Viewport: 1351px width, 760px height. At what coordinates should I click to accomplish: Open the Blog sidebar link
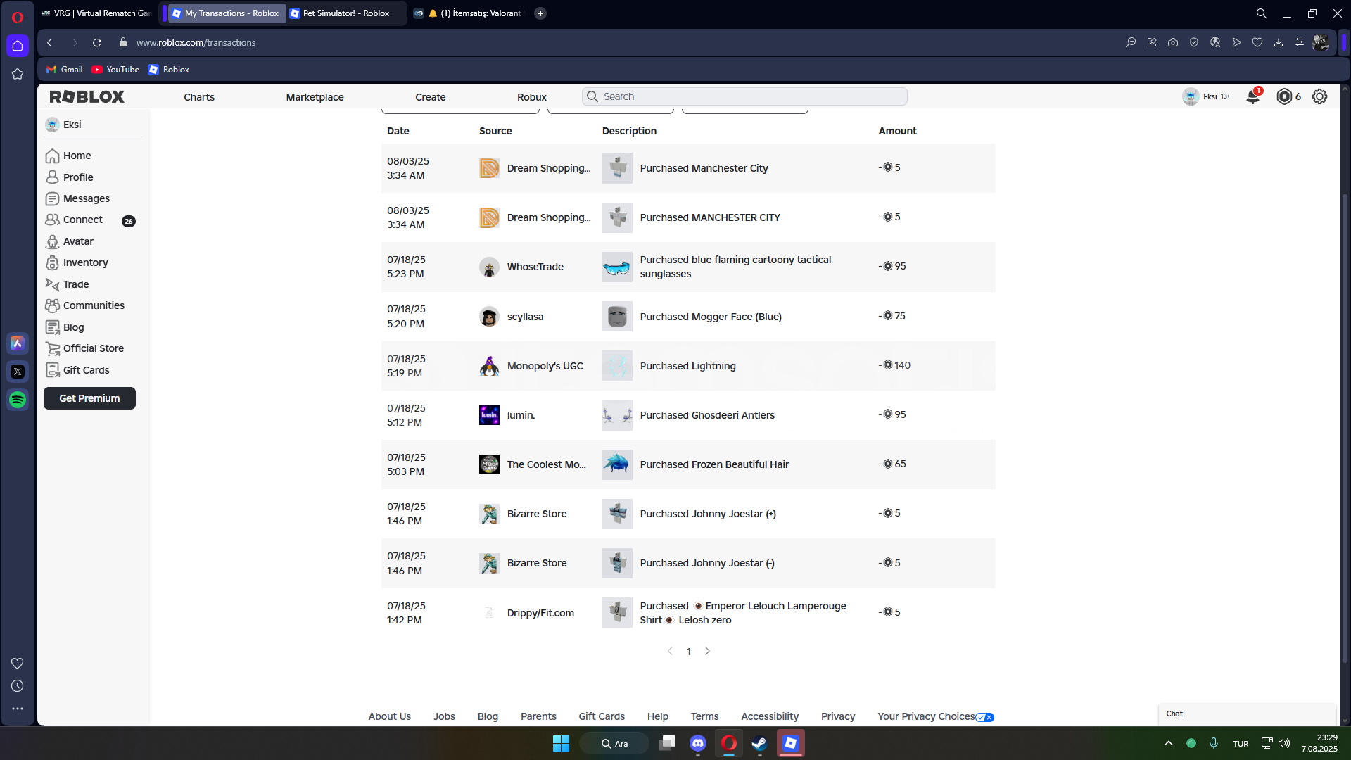[64, 327]
